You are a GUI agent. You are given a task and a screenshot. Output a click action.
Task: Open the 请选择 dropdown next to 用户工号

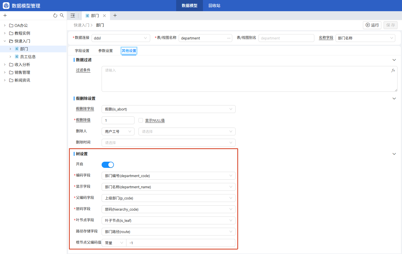[187, 131]
